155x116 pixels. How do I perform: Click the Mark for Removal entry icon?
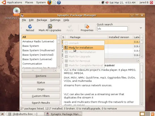(66, 61)
